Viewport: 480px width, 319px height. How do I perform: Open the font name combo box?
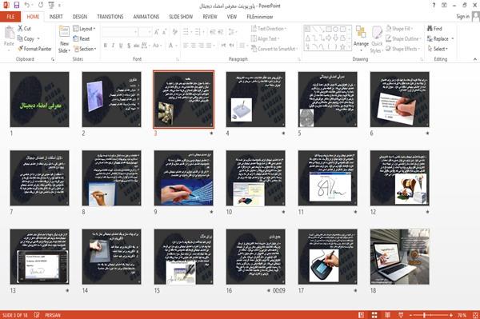pyautogui.click(x=120, y=32)
